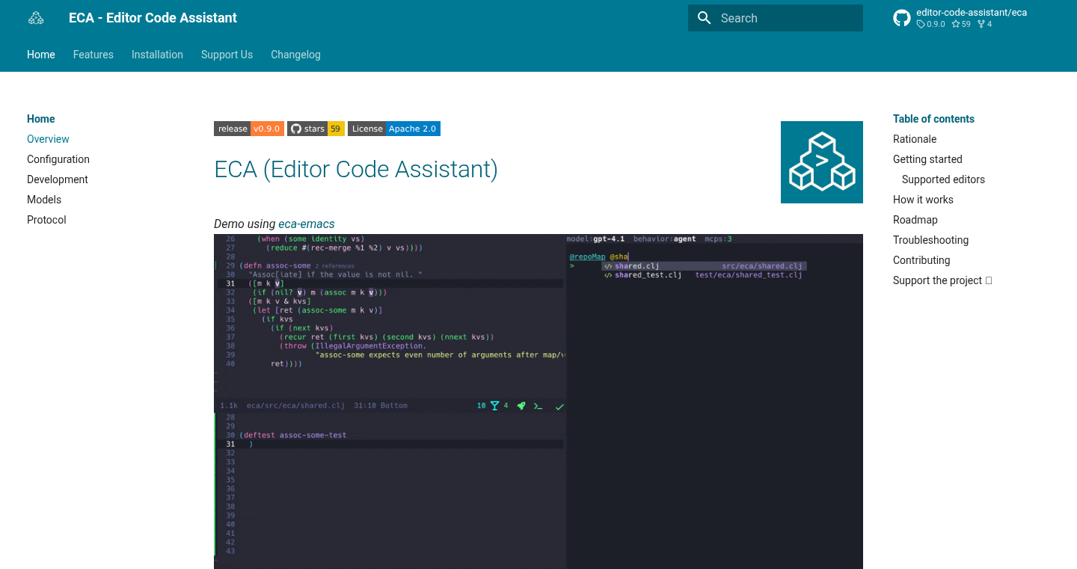Click the deftest assoc-some-test line
The image size is (1077, 569).
click(292, 435)
